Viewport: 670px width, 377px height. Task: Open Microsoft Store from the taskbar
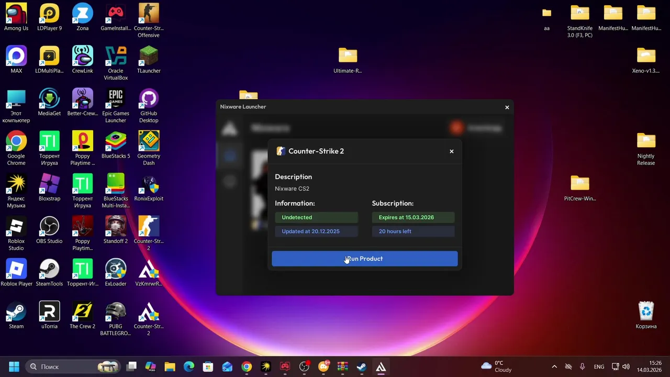click(x=208, y=367)
